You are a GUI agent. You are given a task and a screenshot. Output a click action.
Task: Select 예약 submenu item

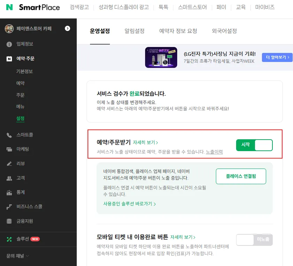[x=20, y=83]
